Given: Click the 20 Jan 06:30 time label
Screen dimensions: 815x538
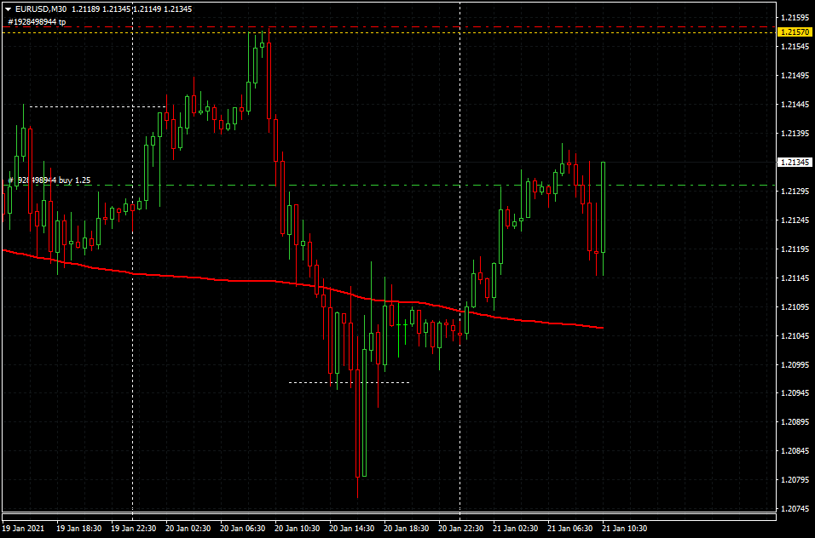Looking at the screenshot, I should (x=243, y=528).
